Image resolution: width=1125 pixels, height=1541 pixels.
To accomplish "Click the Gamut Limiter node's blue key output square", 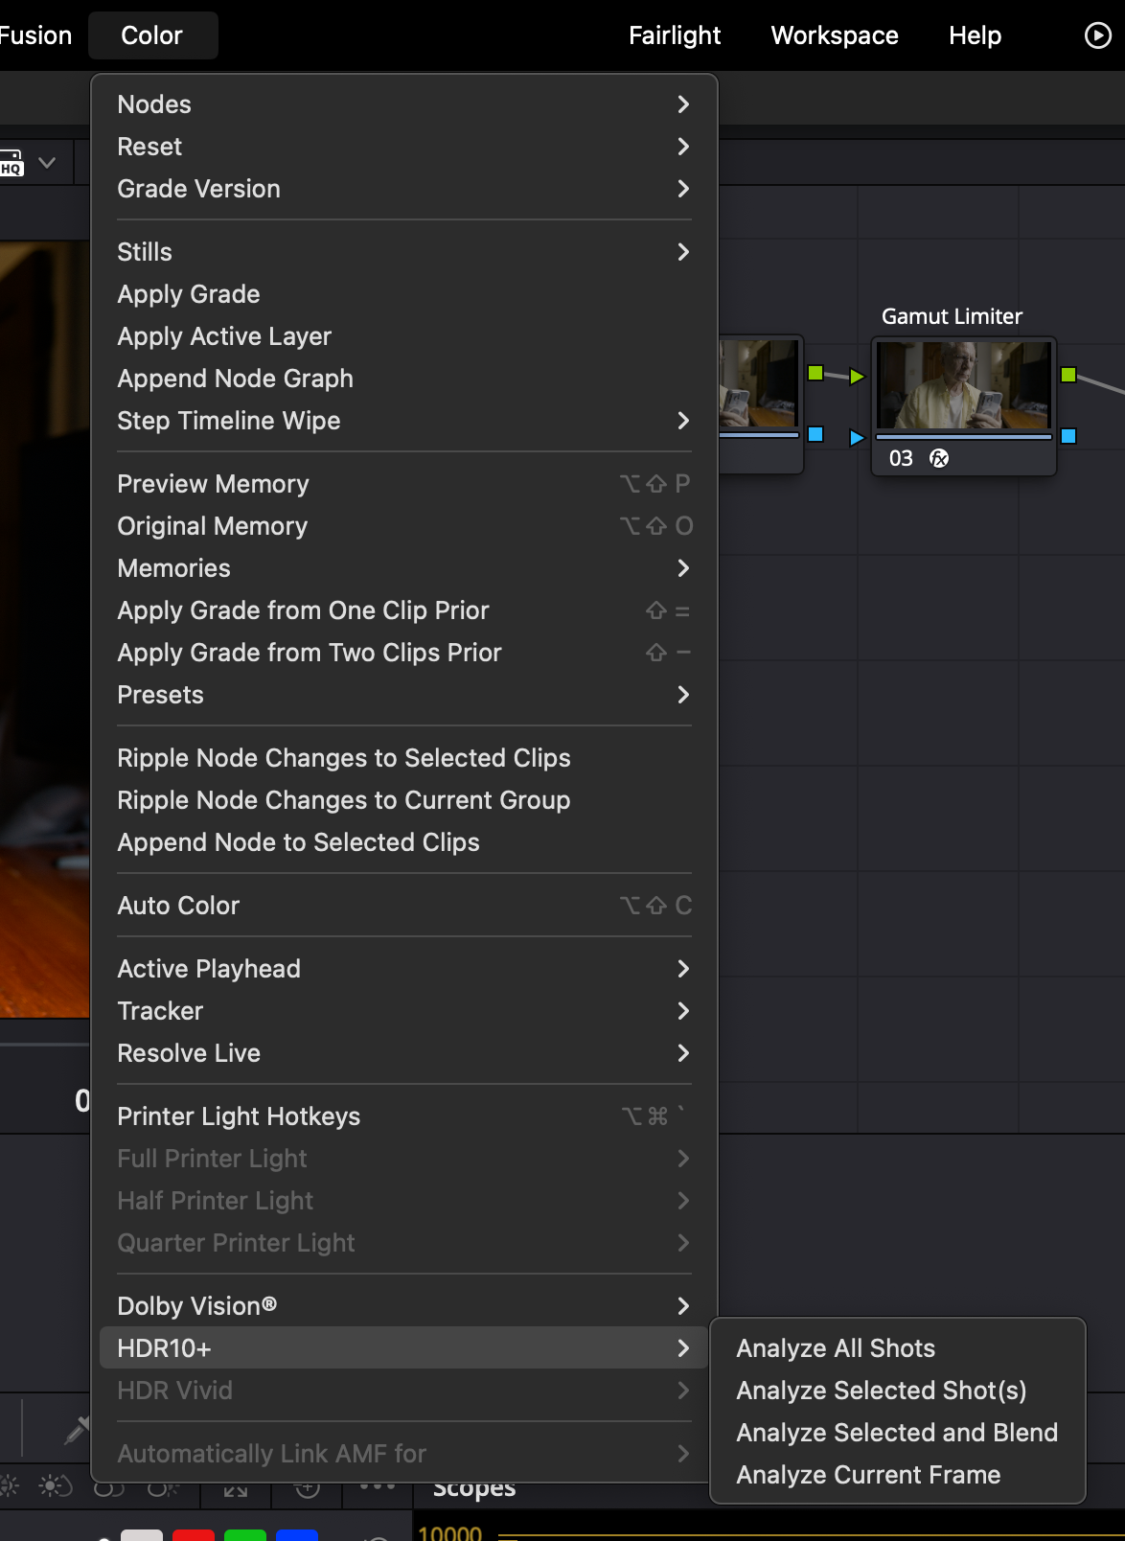I will [1068, 436].
